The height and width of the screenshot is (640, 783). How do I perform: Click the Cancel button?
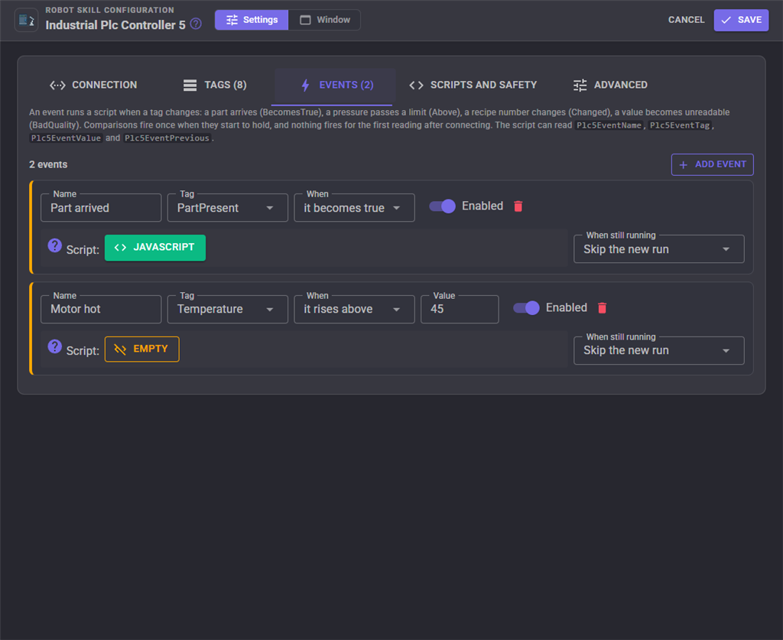[x=686, y=20]
